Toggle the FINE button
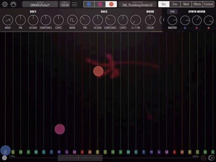 [172, 12]
